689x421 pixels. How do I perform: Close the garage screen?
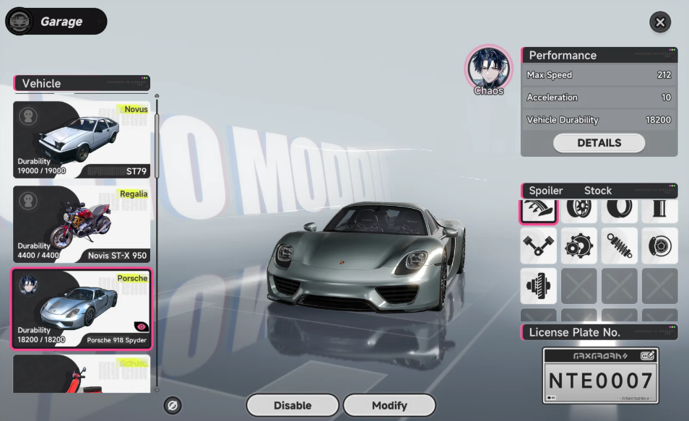click(x=660, y=22)
